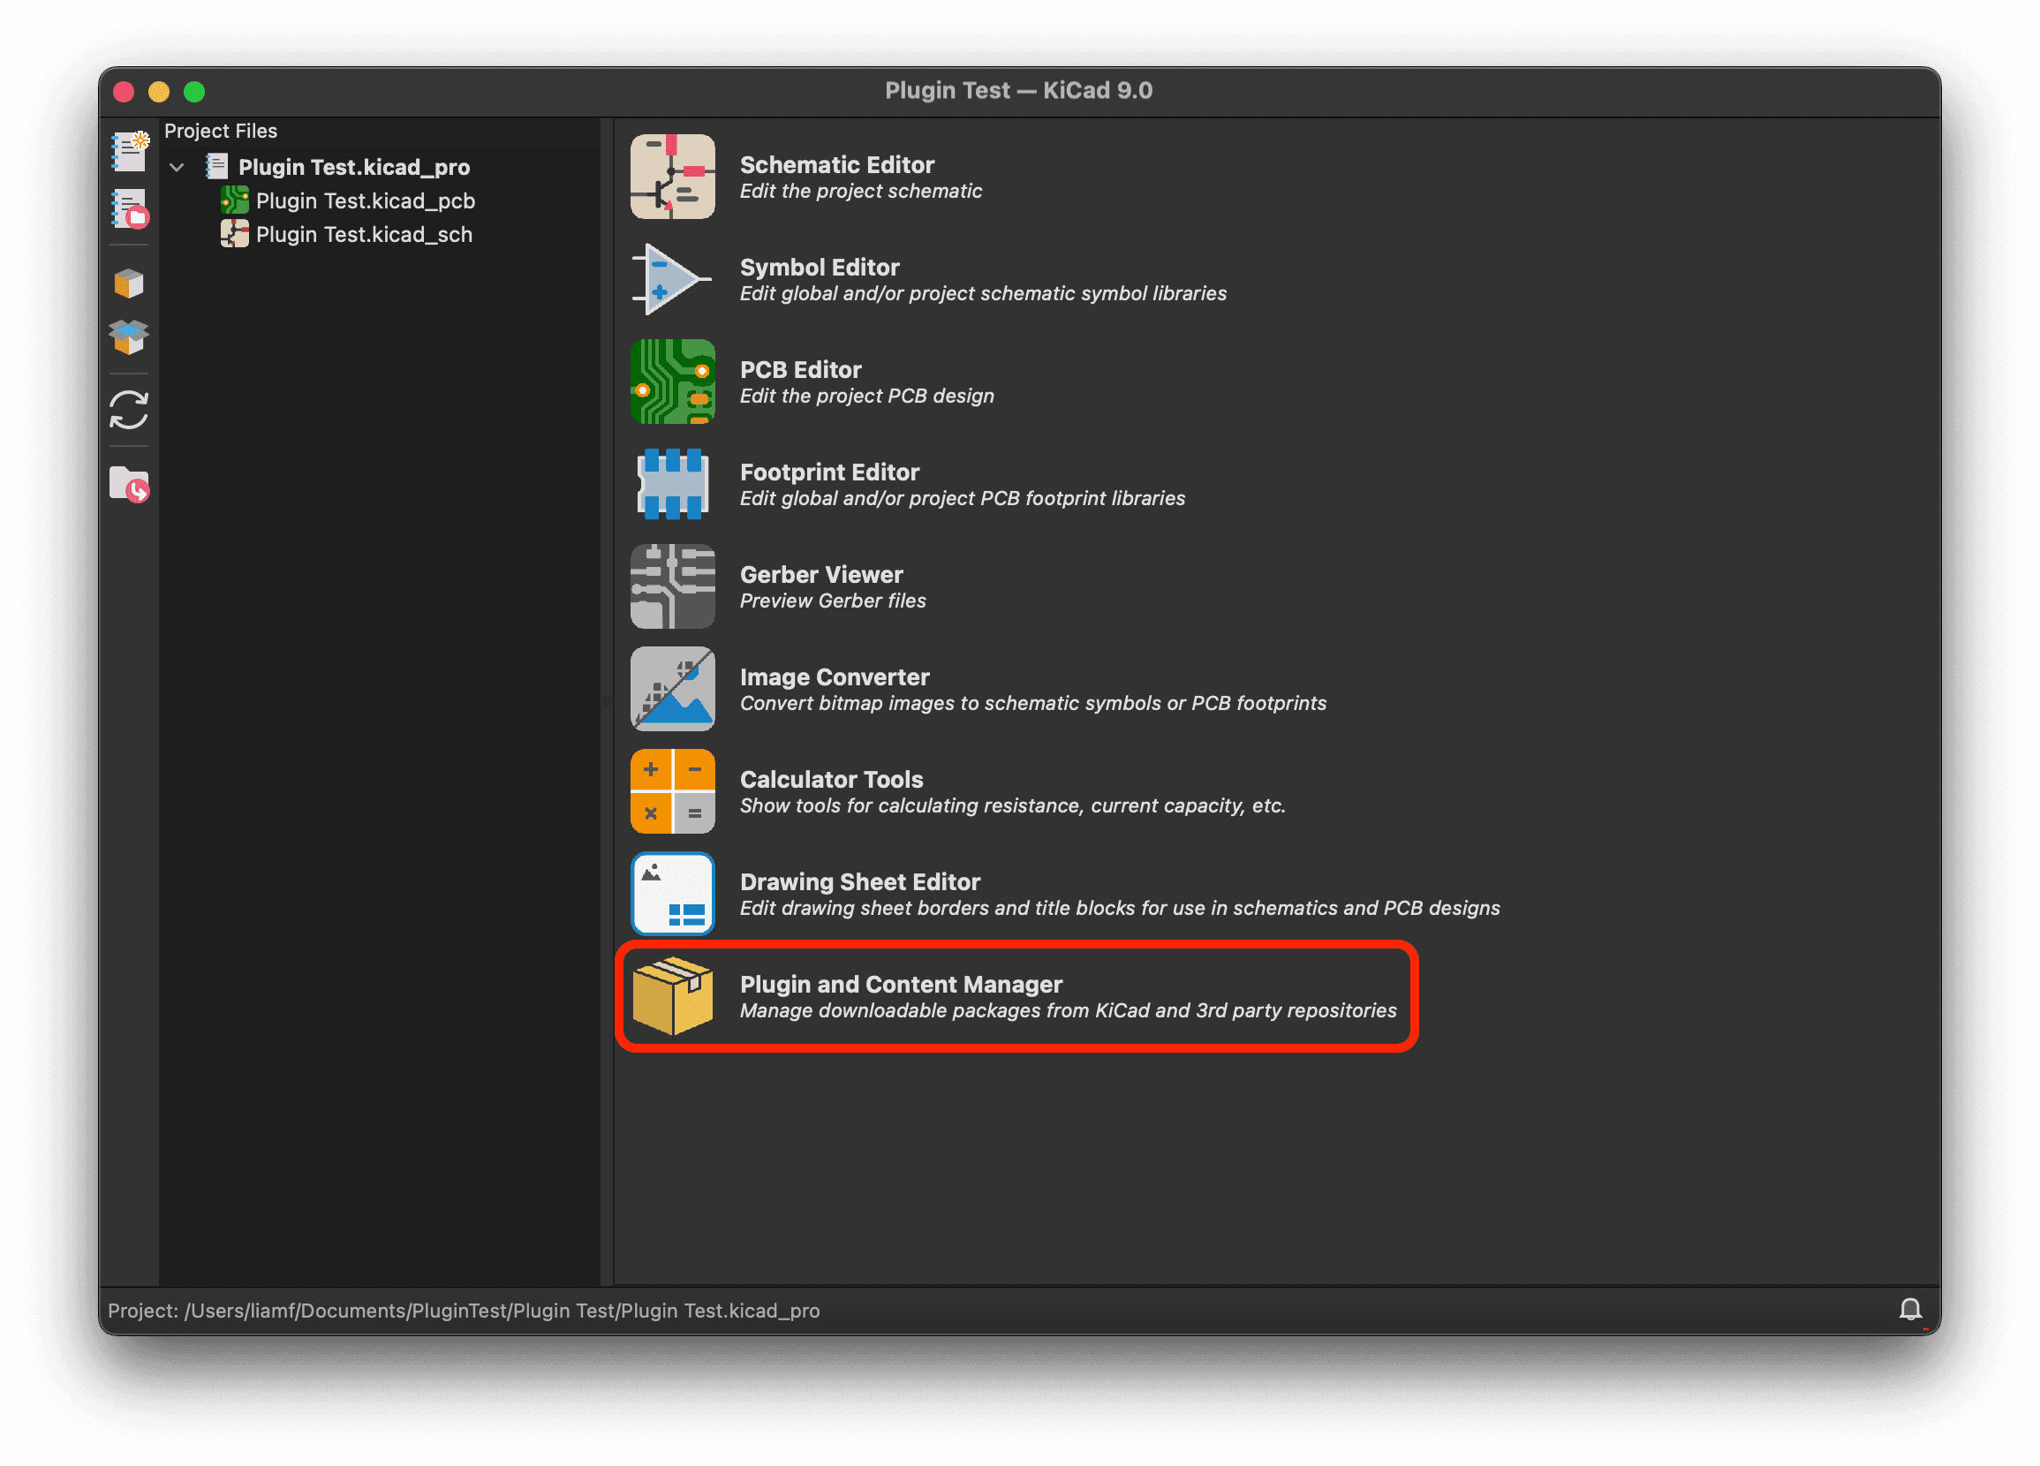This screenshot has width=2040, height=1466.
Task: Click the notification bell in the status bar
Action: 1910,1310
